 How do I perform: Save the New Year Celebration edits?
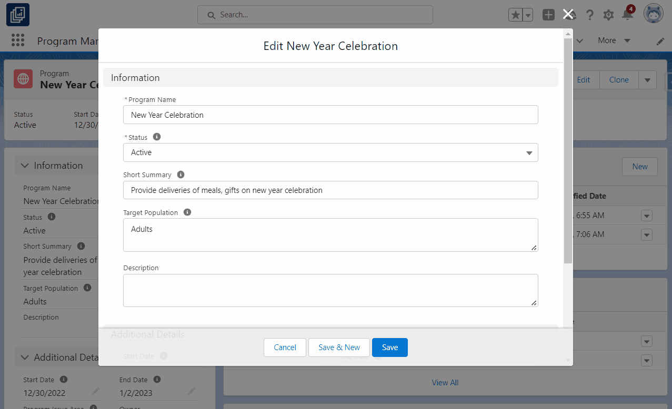[389, 347]
